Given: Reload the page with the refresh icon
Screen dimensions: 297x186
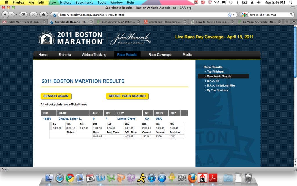Looking at the screenshot, I should tap(23, 15).
